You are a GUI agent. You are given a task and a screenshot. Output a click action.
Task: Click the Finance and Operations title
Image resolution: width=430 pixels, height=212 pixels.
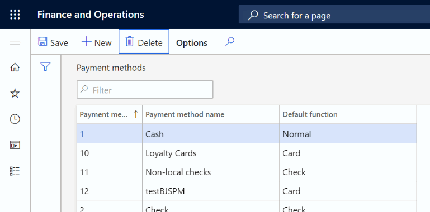[x=91, y=15]
